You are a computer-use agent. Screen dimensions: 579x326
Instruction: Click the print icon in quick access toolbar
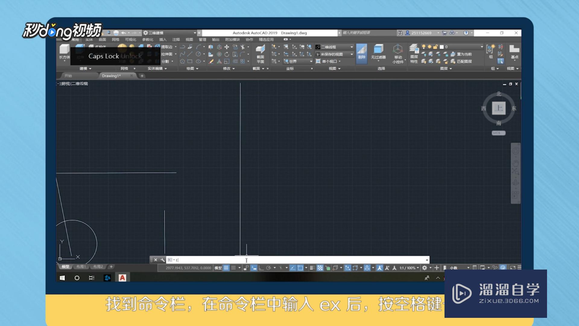coord(116,33)
